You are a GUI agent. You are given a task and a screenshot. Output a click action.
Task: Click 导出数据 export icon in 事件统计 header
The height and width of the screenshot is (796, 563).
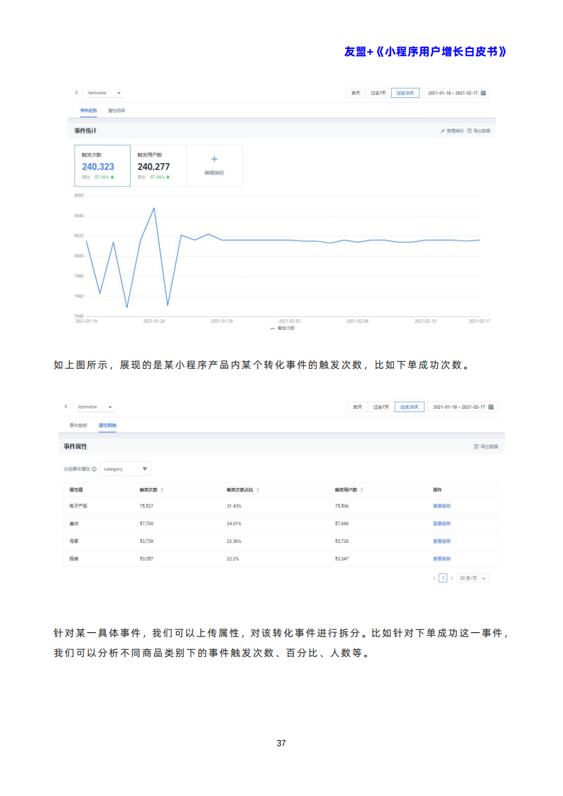tap(469, 131)
